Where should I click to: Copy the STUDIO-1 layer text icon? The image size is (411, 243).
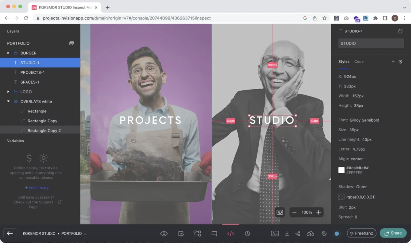[x=400, y=31]
